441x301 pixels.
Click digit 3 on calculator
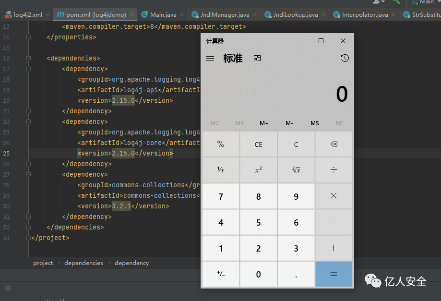pos(296,248)
